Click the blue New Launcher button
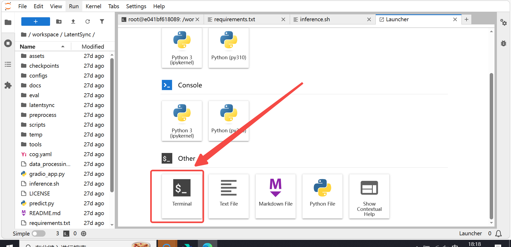 tap(35, 22)
